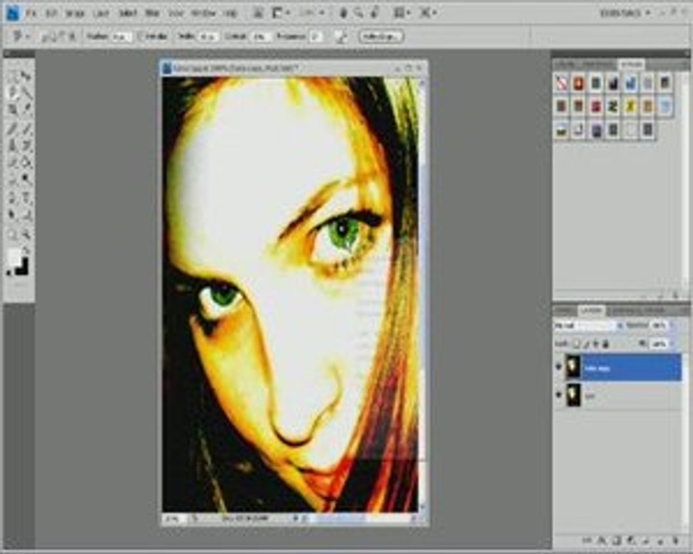Click the selected top layer thumbnail
693x554 pixels.
tap(573, 367)
